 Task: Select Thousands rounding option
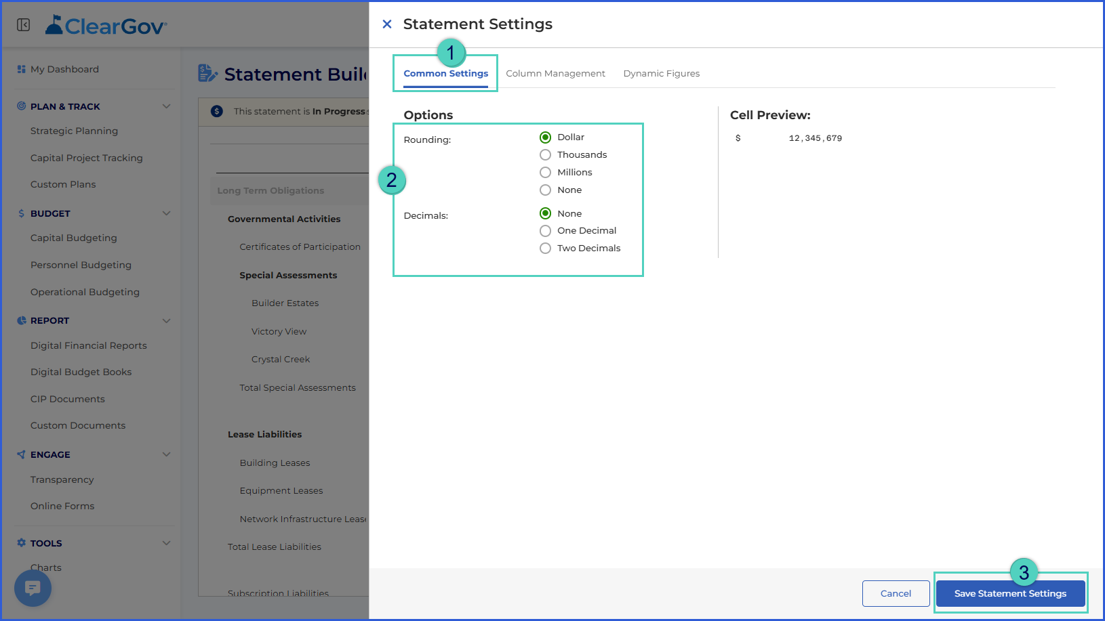click(545, 155)
